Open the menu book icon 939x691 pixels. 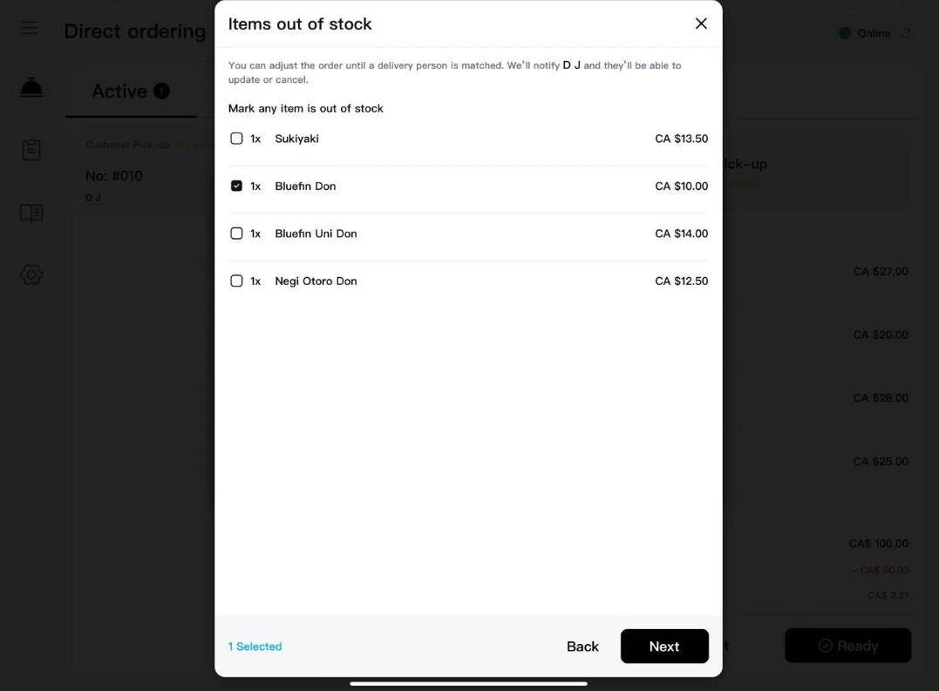click(x=31, y=213)
